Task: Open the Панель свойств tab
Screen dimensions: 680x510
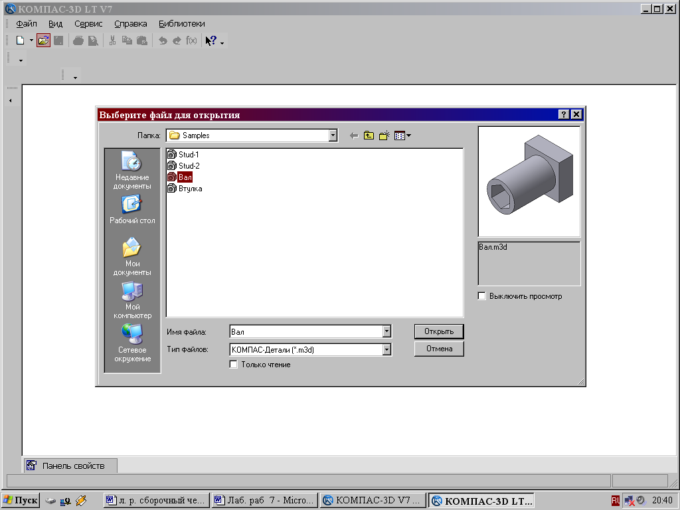Action: click(x=70, y=466)
